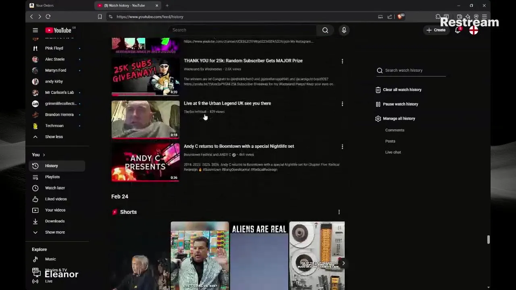
Task: Go back with browser back arrow
Action: click(31, 17)
